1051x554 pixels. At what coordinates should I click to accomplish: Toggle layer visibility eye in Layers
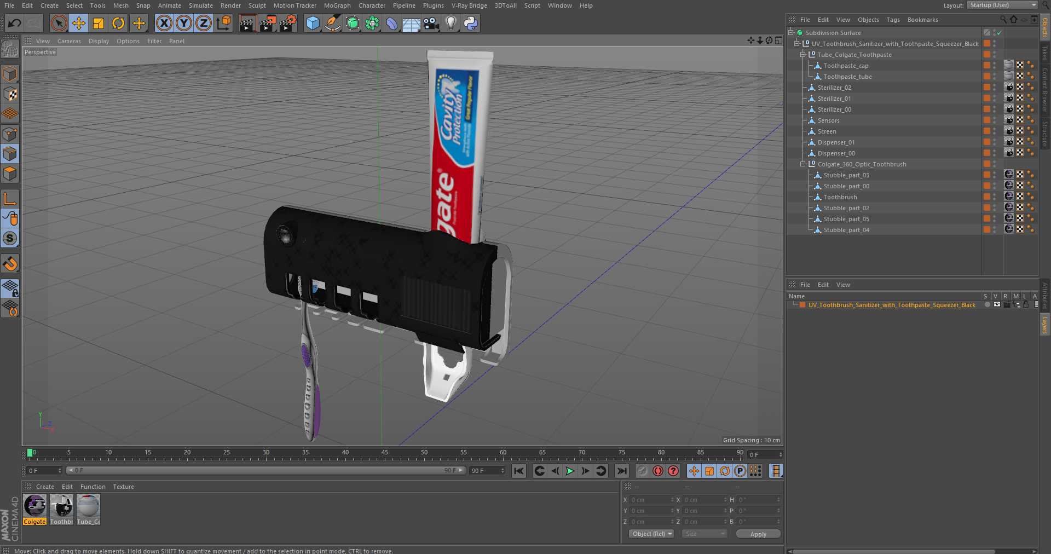coord(997,305)
